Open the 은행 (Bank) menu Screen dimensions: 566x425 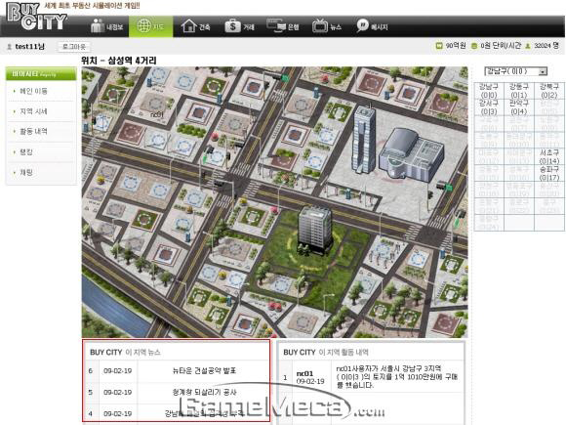click(283, 26)
